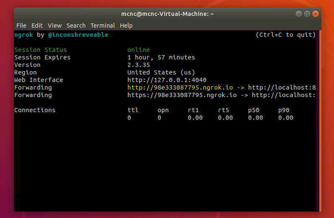Viewport: 334px width, 218px height.
Task: Click the rt1 column header
Action: pyautogui.click(x=193, y=110)
